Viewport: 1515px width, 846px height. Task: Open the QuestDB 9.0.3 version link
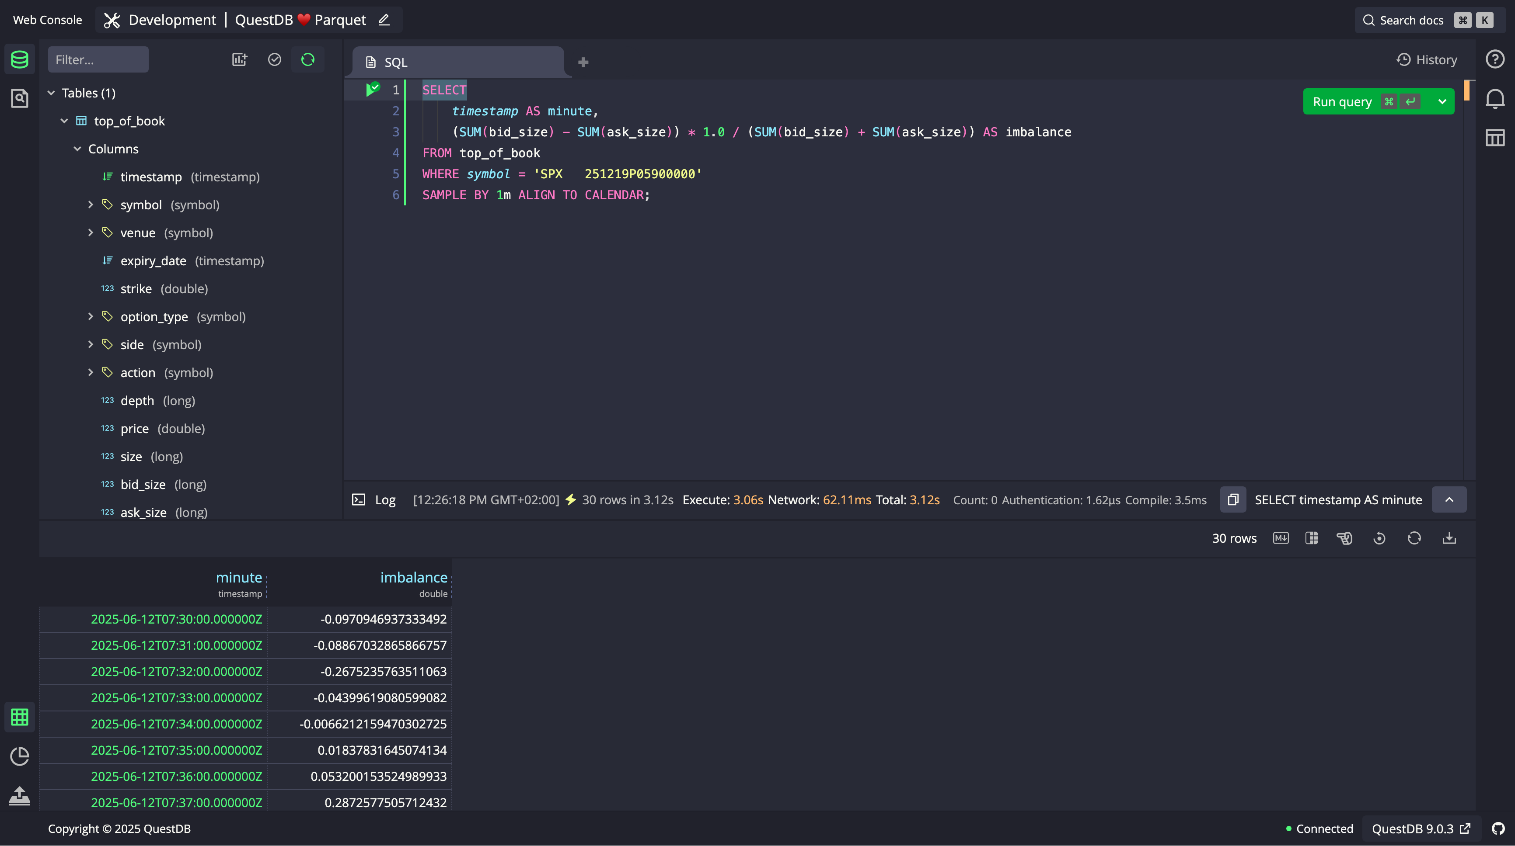(x=1421, y=829)
